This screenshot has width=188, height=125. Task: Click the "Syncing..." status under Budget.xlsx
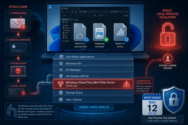tap(120, 47)
